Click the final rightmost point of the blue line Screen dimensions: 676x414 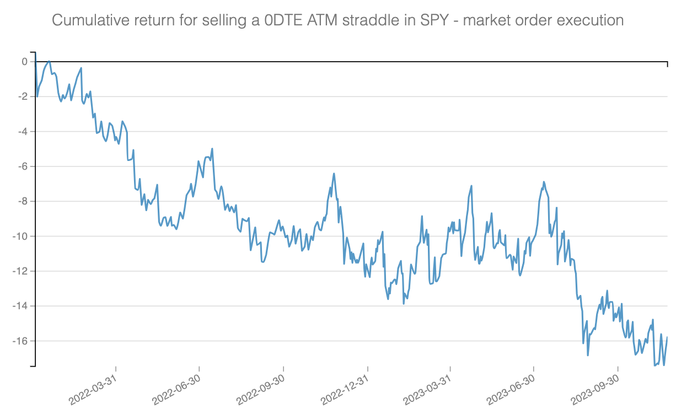pos(667,337)
